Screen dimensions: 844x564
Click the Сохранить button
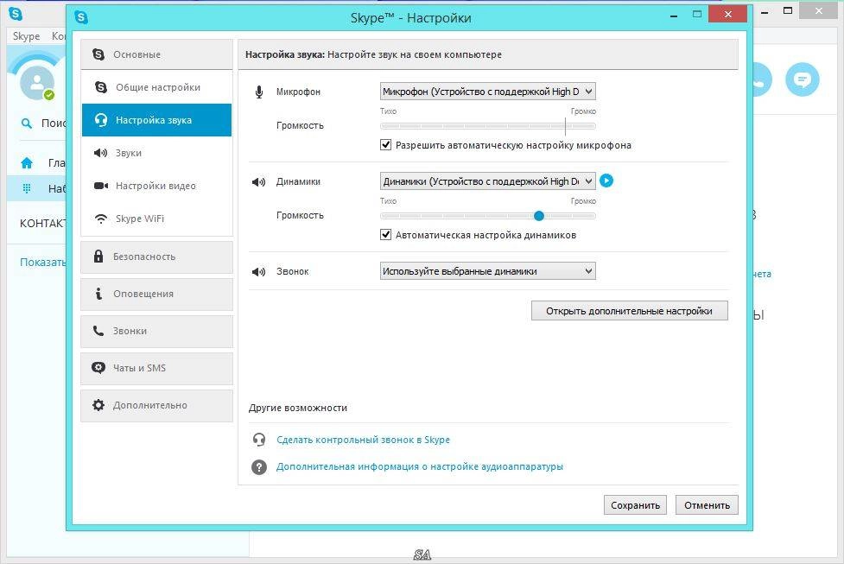click(635, 504)
